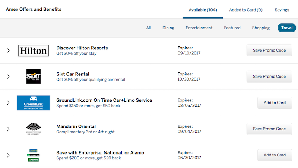The image size is (298, 168).
Task: Click the 09/04/2017 expiry date
Action: click(x=189, y=132)
